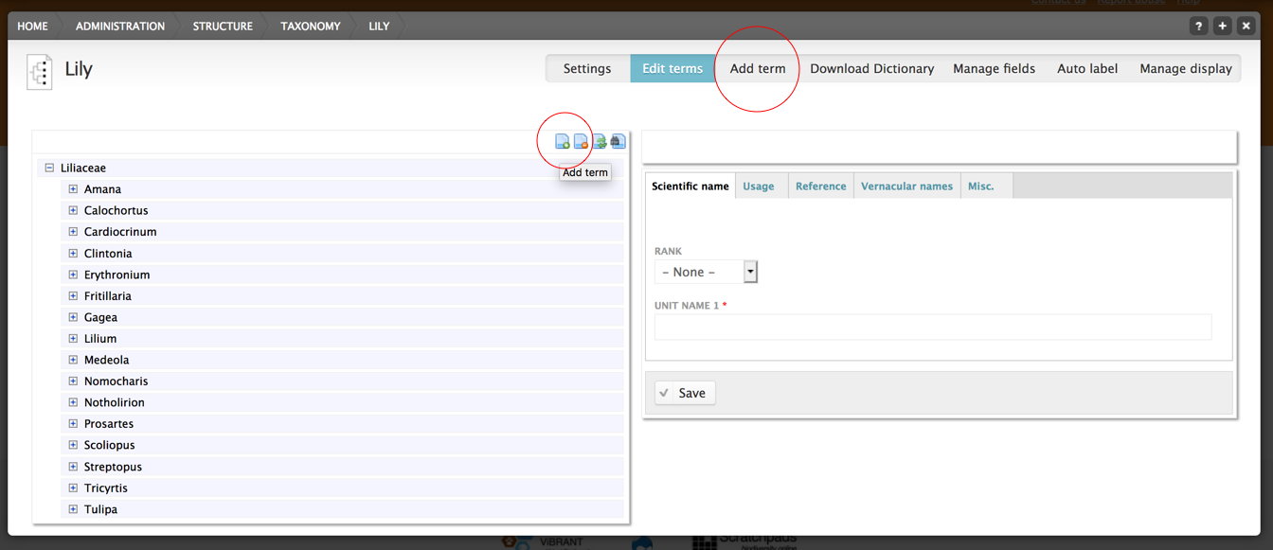The image size is (1273, 550).
Task: Click the Lily taxonomy tree icon
Action: (x=40, y=72)
